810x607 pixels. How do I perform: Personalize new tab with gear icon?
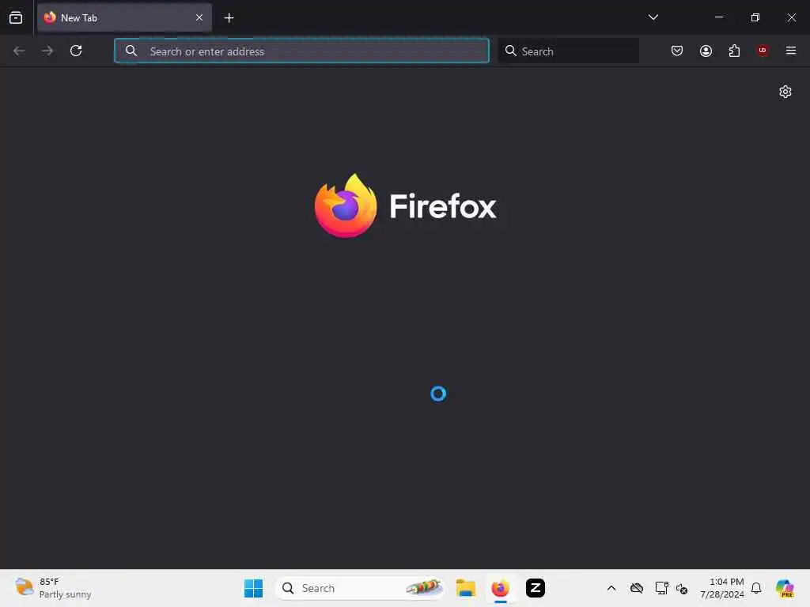click(x=785, y=92)
